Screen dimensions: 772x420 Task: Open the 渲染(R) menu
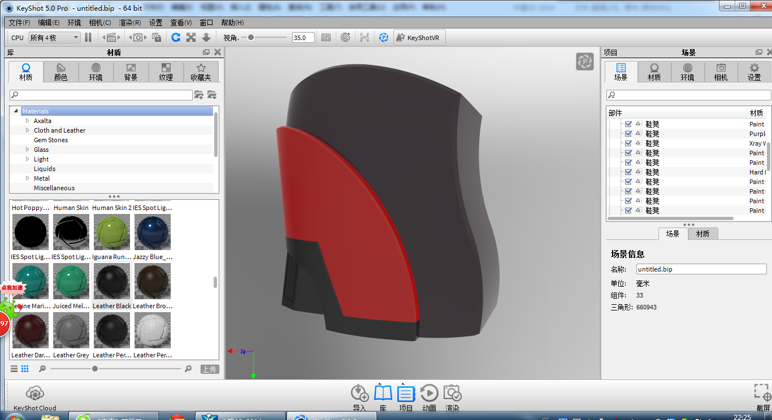[129, 23]
